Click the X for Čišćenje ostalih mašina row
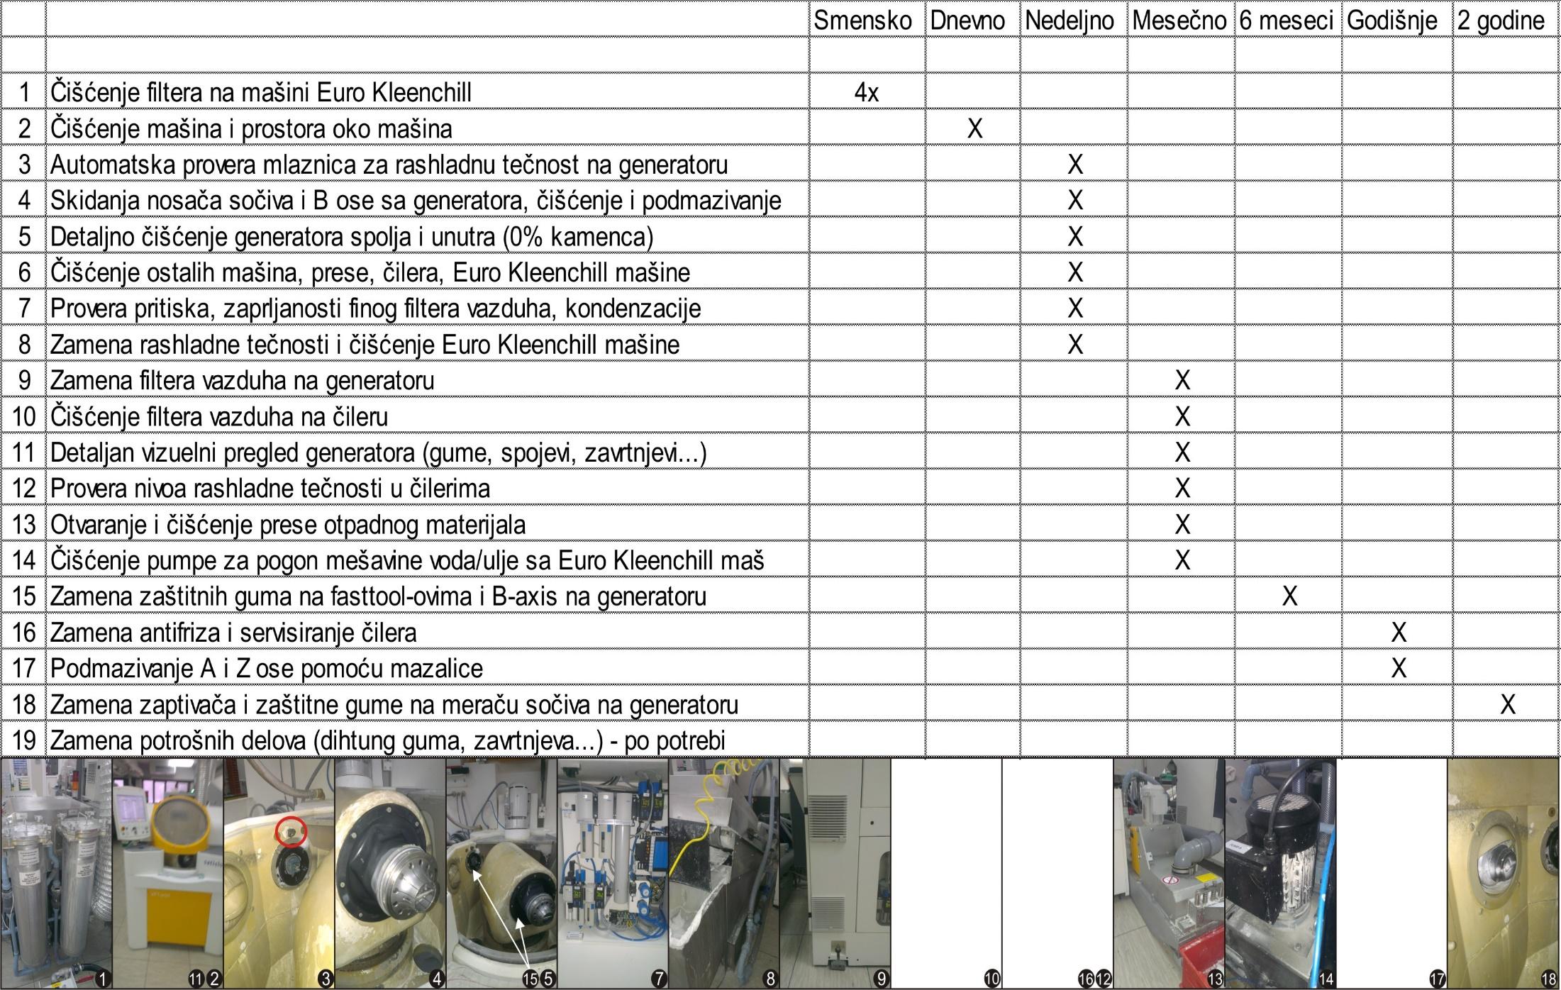Viewport: 1561px width, 990px height. coord(1075,272)
